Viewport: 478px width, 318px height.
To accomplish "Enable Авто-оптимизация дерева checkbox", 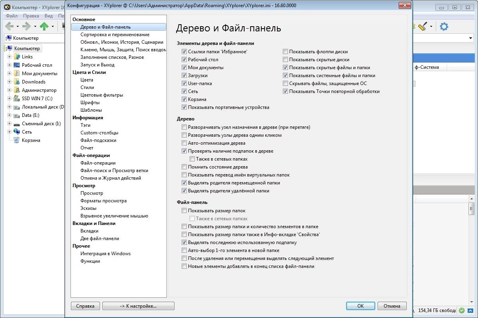I will point(184,143).
